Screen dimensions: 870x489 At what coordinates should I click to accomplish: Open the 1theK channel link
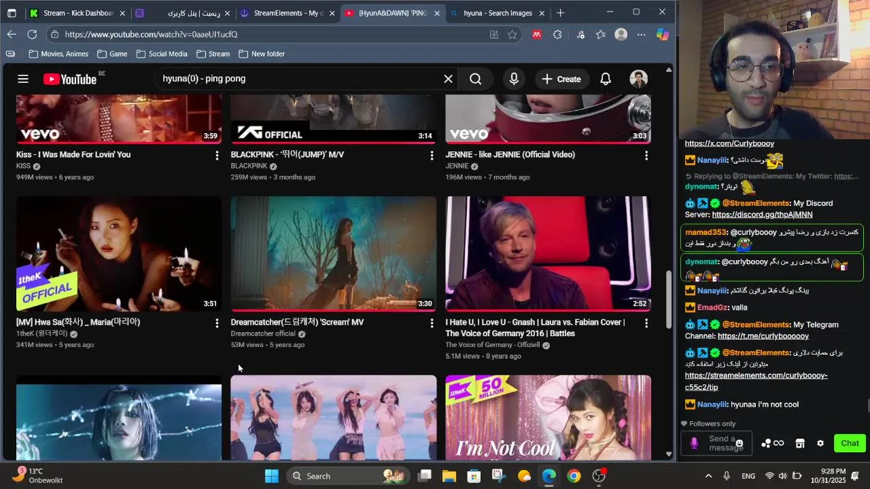pos(42,333)
